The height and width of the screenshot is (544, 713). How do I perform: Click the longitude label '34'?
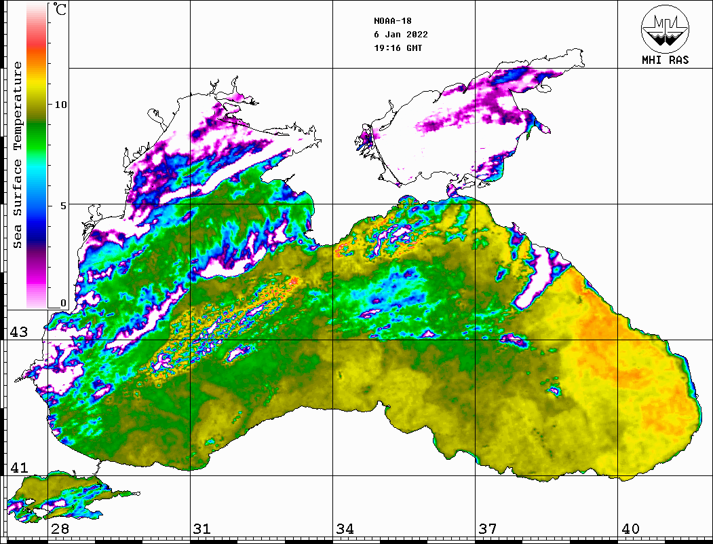tap(345, 528)
